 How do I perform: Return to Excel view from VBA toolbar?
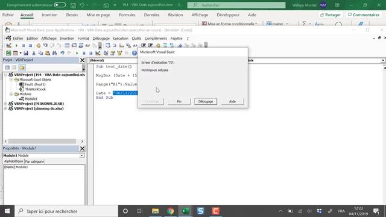(x=8, y=53)
